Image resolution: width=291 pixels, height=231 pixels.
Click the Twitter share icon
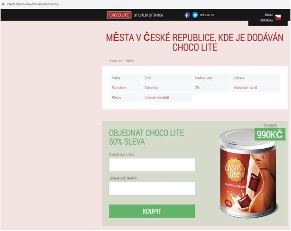click(195, 15)
